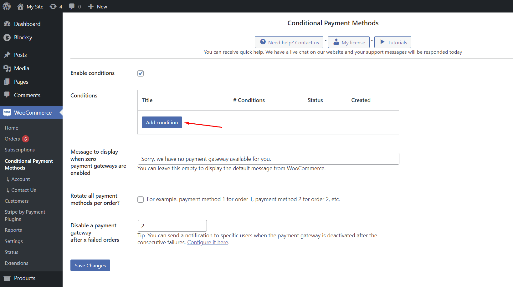
Task: Open the Orders submenu
Action: click(12, 139)
